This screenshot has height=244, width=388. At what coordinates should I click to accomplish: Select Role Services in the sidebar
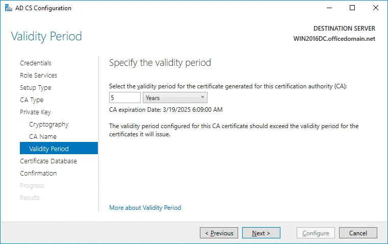tap(38, 75)
